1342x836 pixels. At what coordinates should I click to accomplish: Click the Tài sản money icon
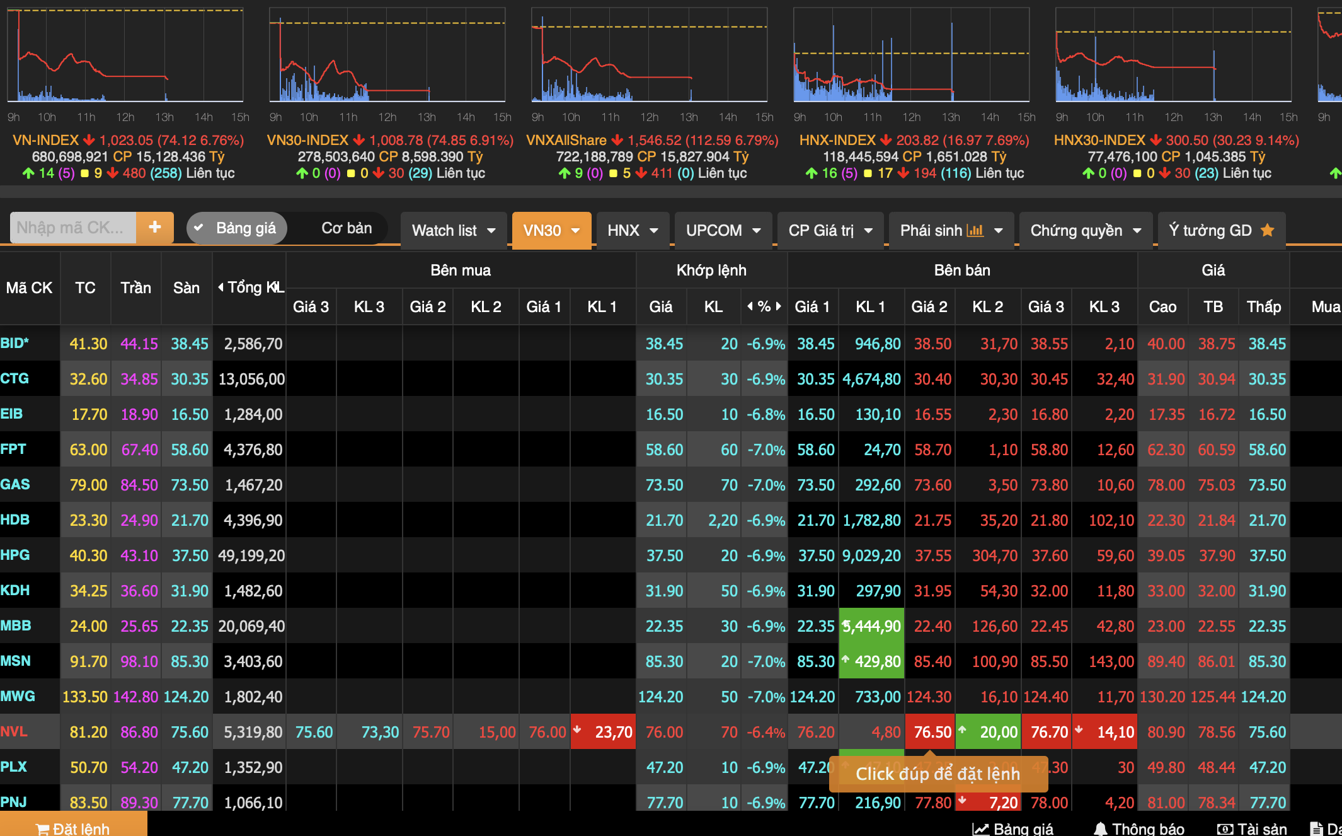tap(1225, 829)
